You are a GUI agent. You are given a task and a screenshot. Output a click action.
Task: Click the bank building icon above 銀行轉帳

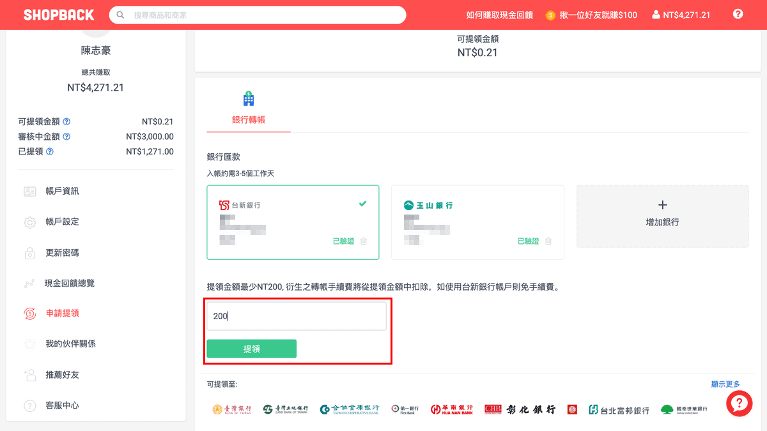(248, 98)
